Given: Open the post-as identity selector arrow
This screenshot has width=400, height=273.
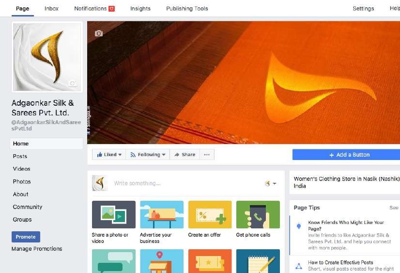Looking at the screenshot, I should pos(275,183).
